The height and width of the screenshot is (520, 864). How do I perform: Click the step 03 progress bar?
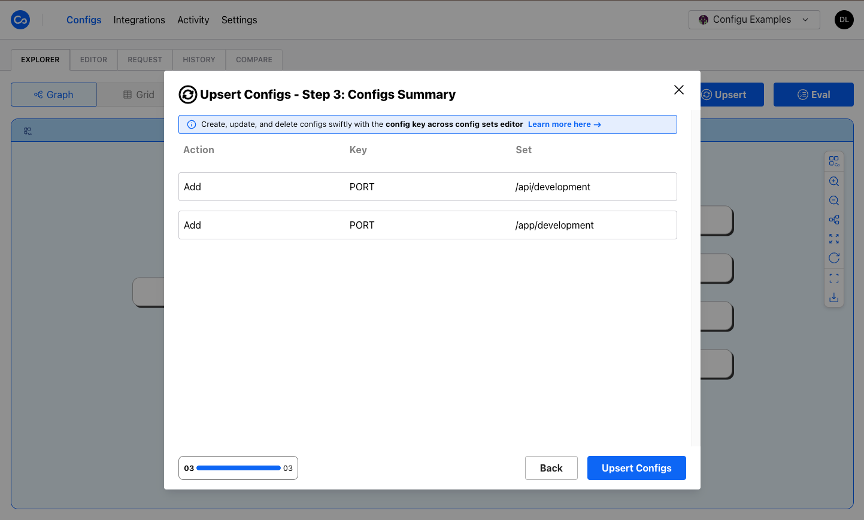(x=238, y=468)
